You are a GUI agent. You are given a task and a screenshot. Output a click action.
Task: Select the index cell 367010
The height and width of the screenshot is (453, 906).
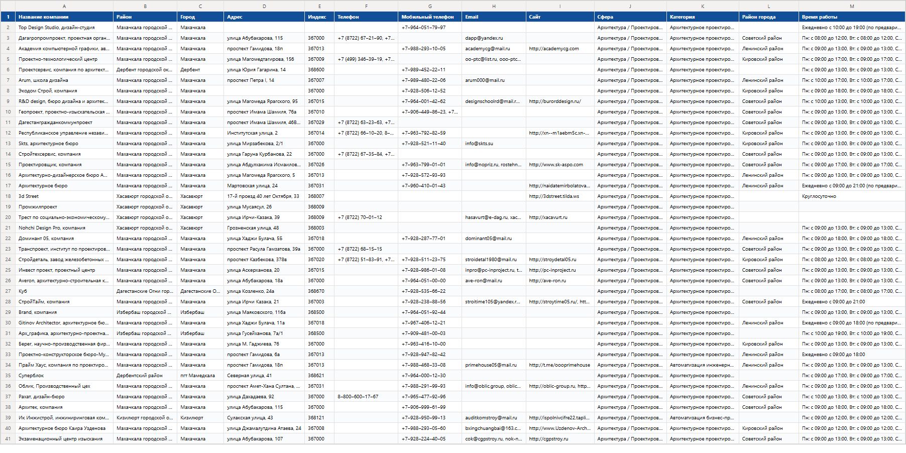(x=319, y=112)
